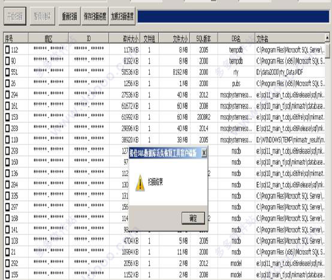This screenshot has height=280, width=332.
Task: Tick the checkbox for row 136
Action: 7,173
